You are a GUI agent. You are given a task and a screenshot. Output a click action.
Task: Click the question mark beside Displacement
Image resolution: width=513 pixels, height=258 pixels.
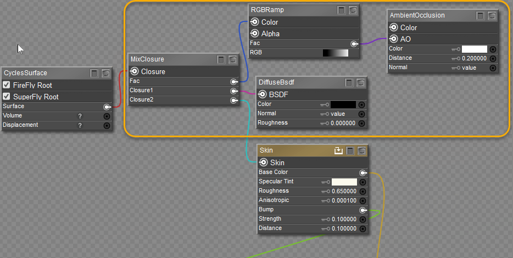click(x=80, y=126)
